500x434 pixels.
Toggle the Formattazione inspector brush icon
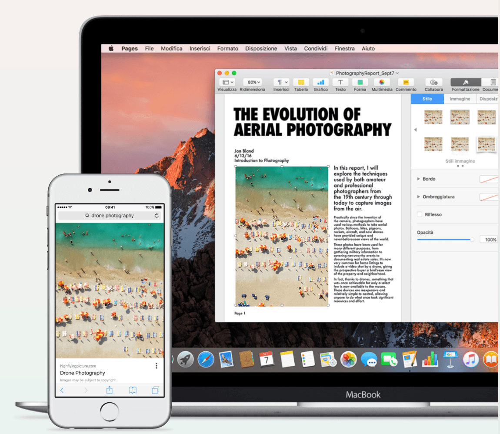tap(465, 82)
